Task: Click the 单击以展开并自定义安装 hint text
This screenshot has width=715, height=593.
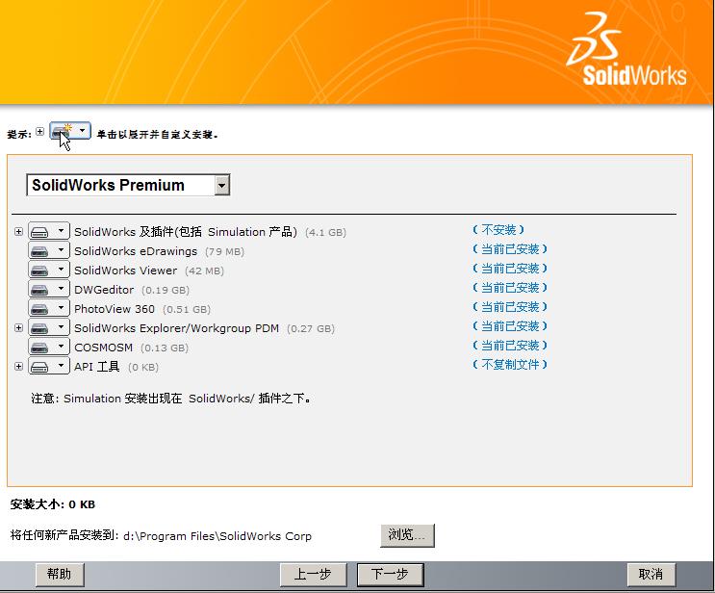Action: click(x=157, y=135)
